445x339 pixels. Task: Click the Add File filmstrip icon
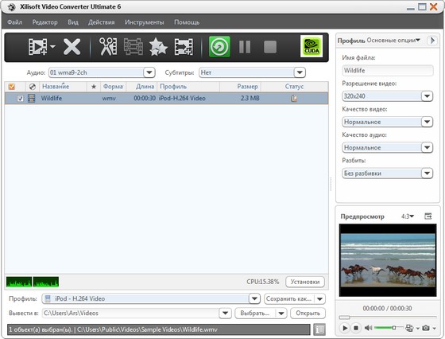38,47
